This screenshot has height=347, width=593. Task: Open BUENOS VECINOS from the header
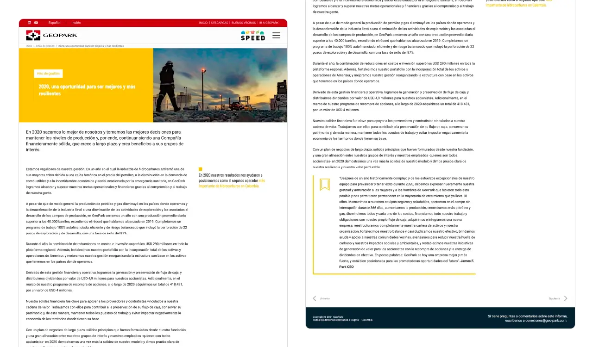coord(244,22)
